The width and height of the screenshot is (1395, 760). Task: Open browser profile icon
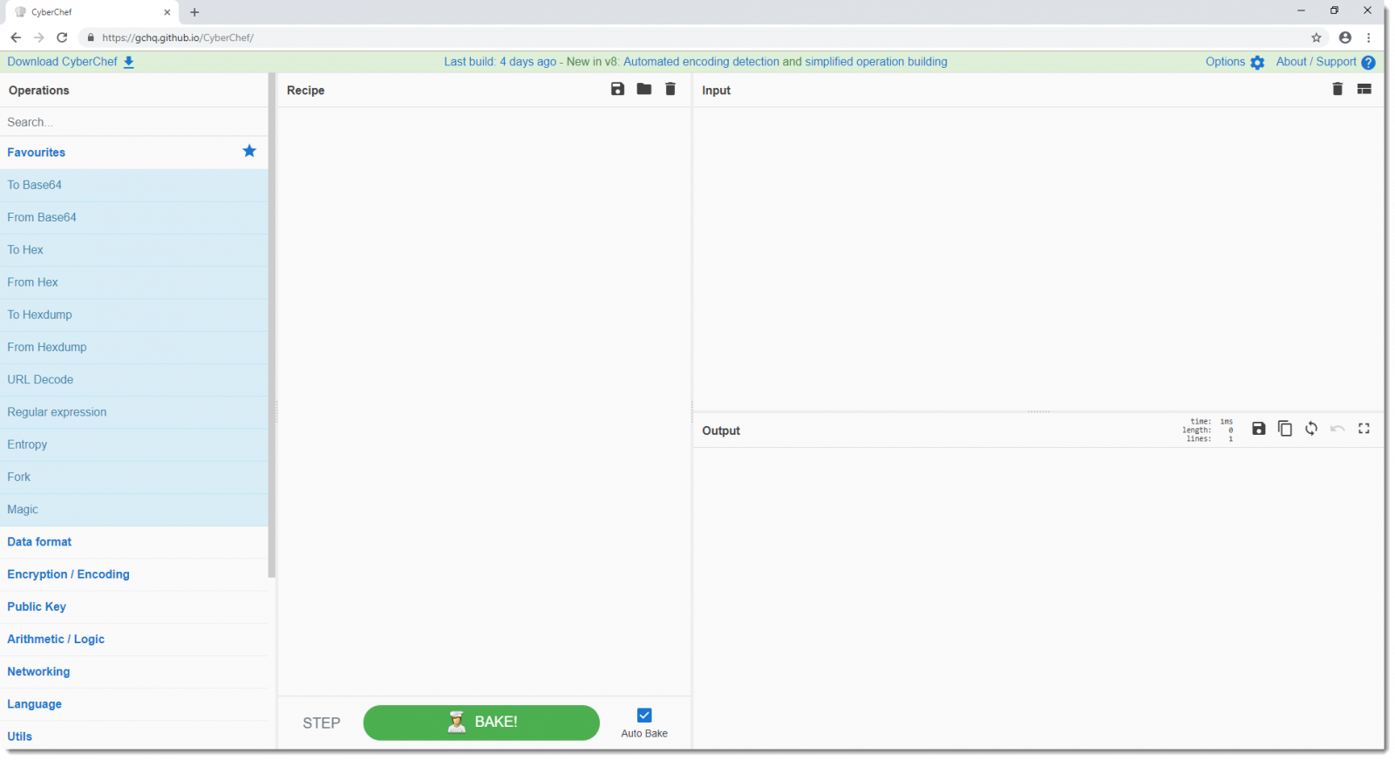pos(1345,37)
